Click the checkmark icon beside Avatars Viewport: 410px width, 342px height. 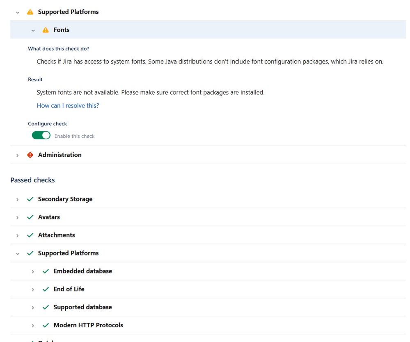(30, 217)
